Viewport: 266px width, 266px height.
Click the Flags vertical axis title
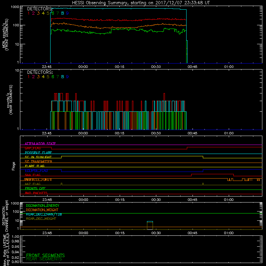pos(14,166)
